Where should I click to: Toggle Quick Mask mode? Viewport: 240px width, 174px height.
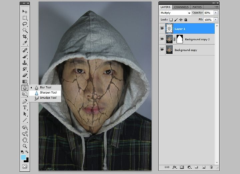[25, 166]
